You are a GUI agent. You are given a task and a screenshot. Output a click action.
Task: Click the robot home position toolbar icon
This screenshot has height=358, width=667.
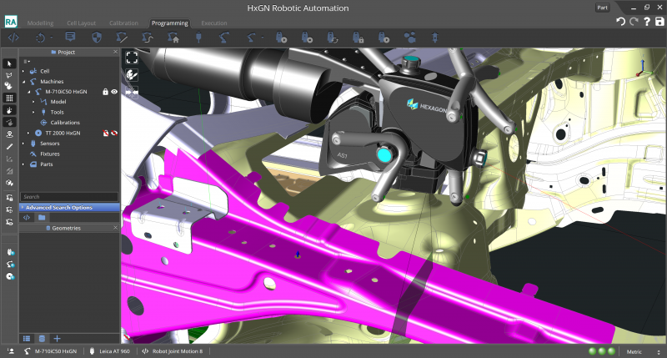[x=173, y=38]
